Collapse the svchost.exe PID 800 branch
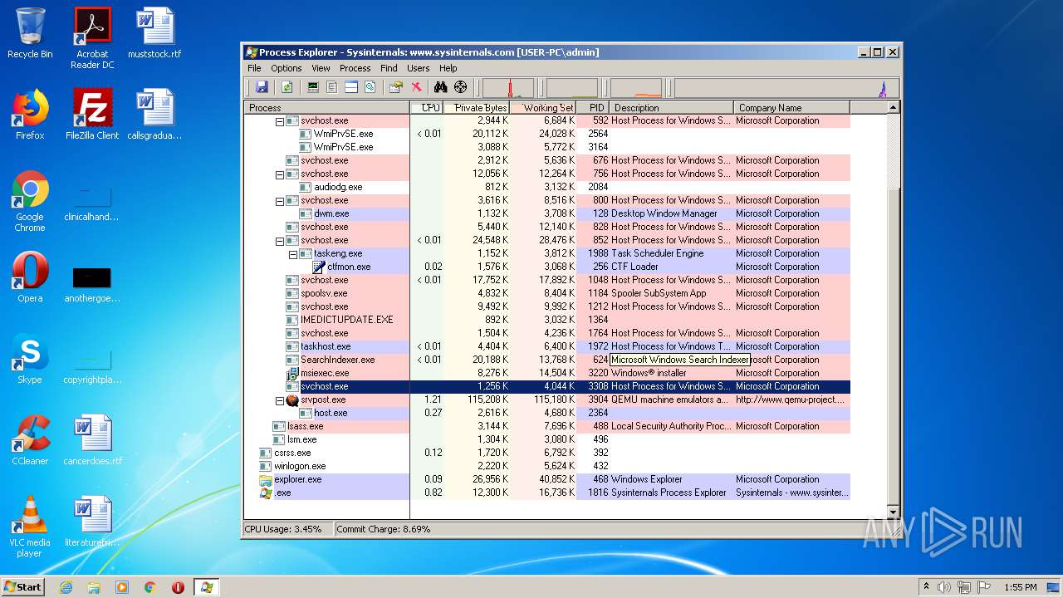Image resolution: width=1063 pixels, height=598 pixels. tap(280, 200)
